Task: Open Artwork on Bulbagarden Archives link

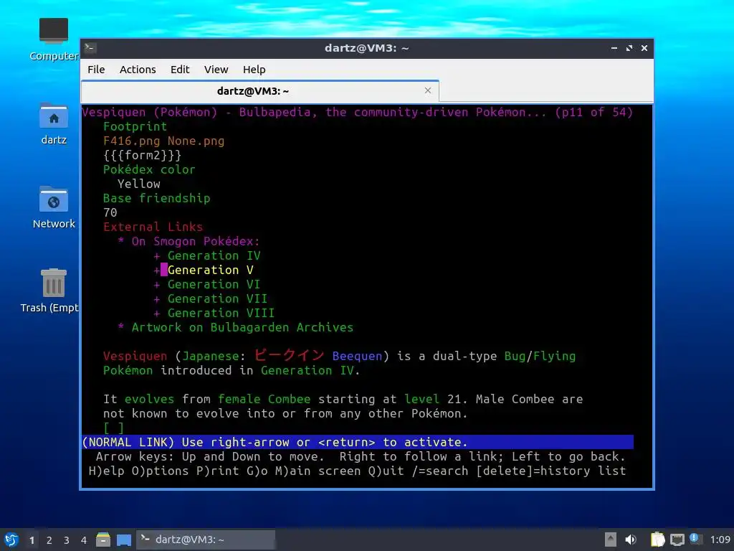Action: click(x=242, y=327)
